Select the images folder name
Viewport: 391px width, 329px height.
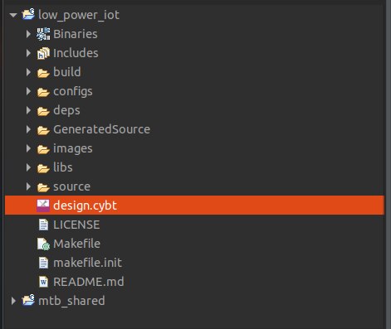pyautogui.click(x=73, y=149)
